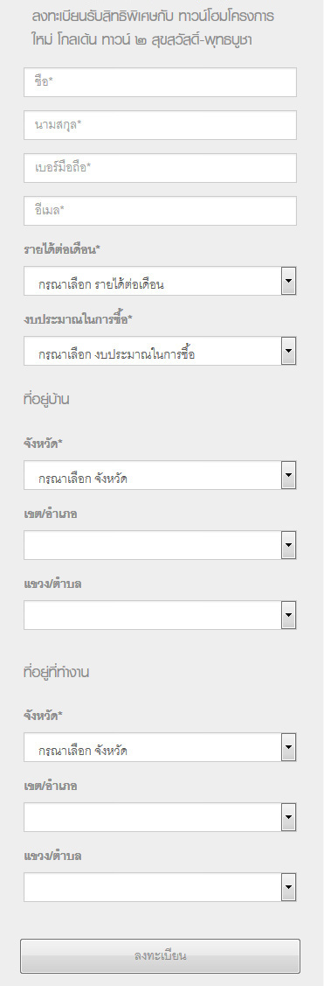Viewport: 324px width, 986px height.
Task: Click the ลงทะเบียน register button
Action: click(x=160, y=955)
